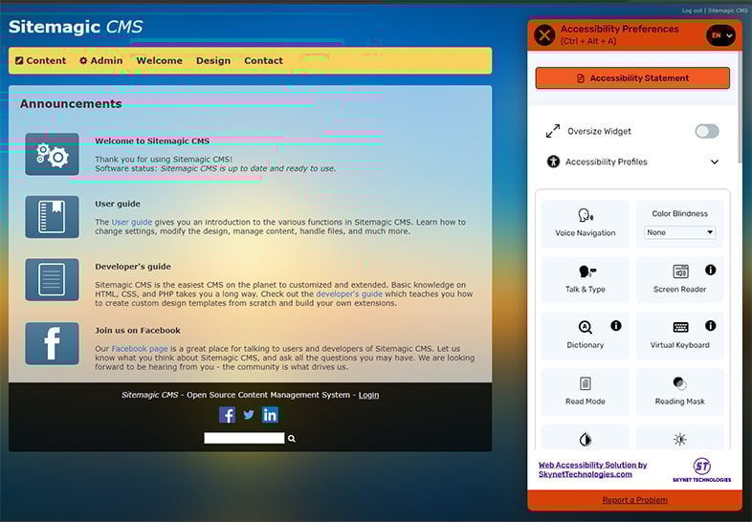Open the footer Facebook social icon

point(227,415)
